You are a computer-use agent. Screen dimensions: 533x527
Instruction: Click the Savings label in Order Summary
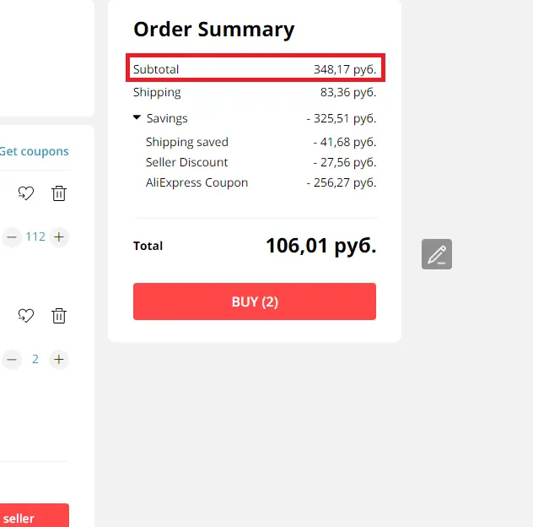[167, 118]
